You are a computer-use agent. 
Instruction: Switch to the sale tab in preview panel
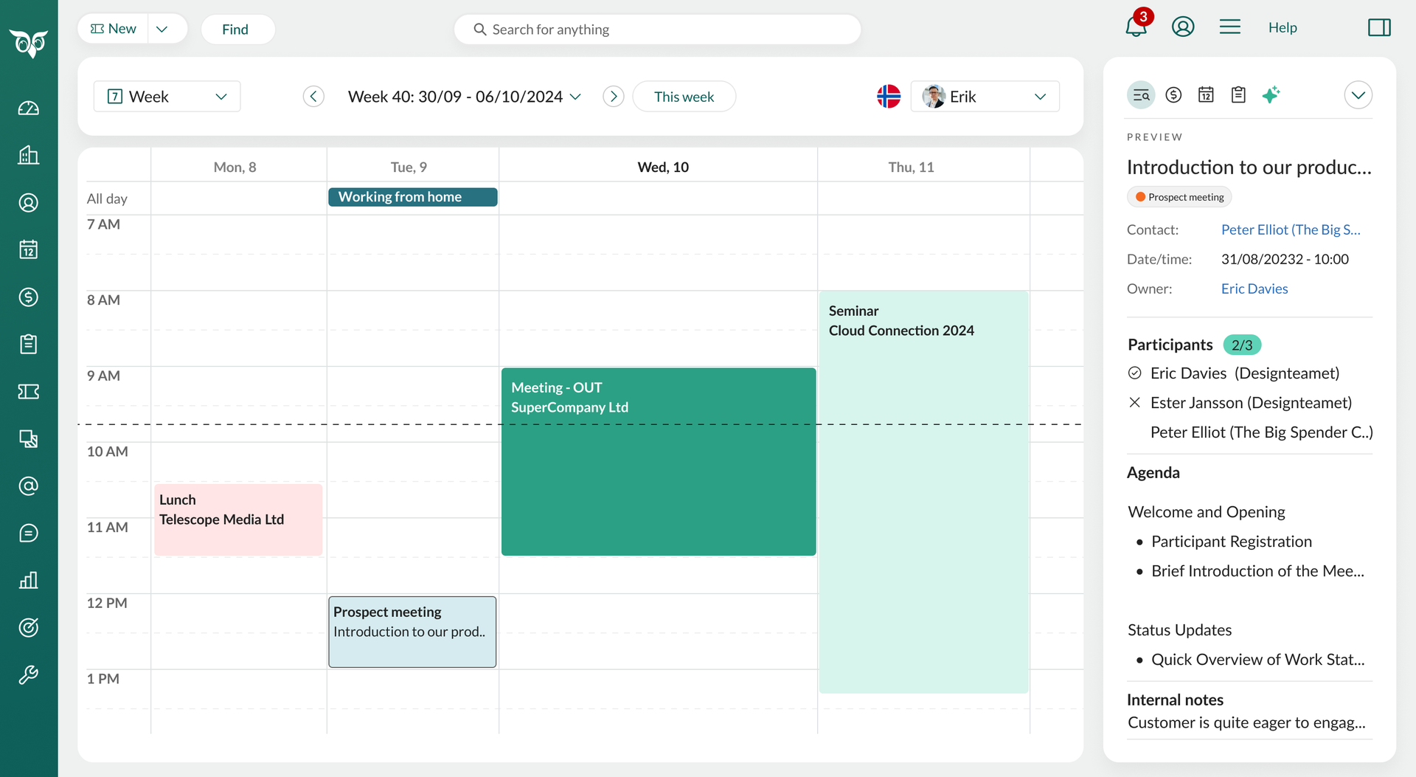tap(1173, 95)
